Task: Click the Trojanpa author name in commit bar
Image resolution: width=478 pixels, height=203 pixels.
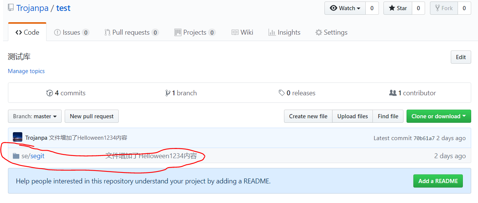Action: (36, 138)
